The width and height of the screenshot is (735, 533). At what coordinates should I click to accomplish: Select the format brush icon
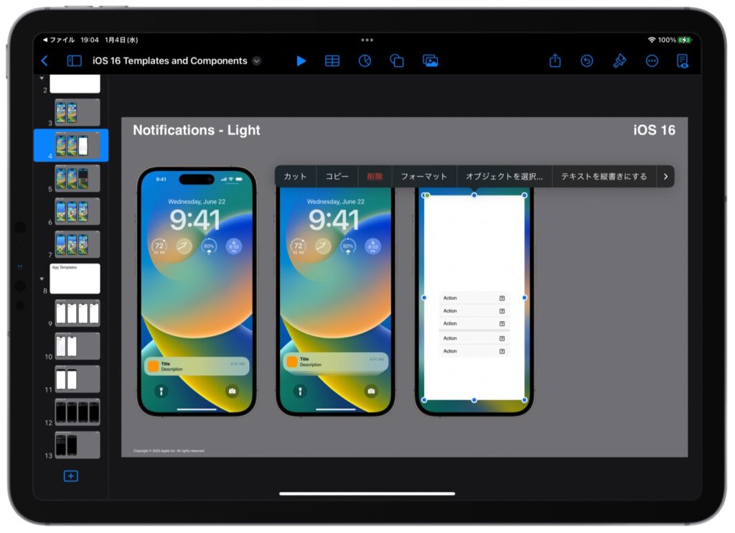pos(619,61)
